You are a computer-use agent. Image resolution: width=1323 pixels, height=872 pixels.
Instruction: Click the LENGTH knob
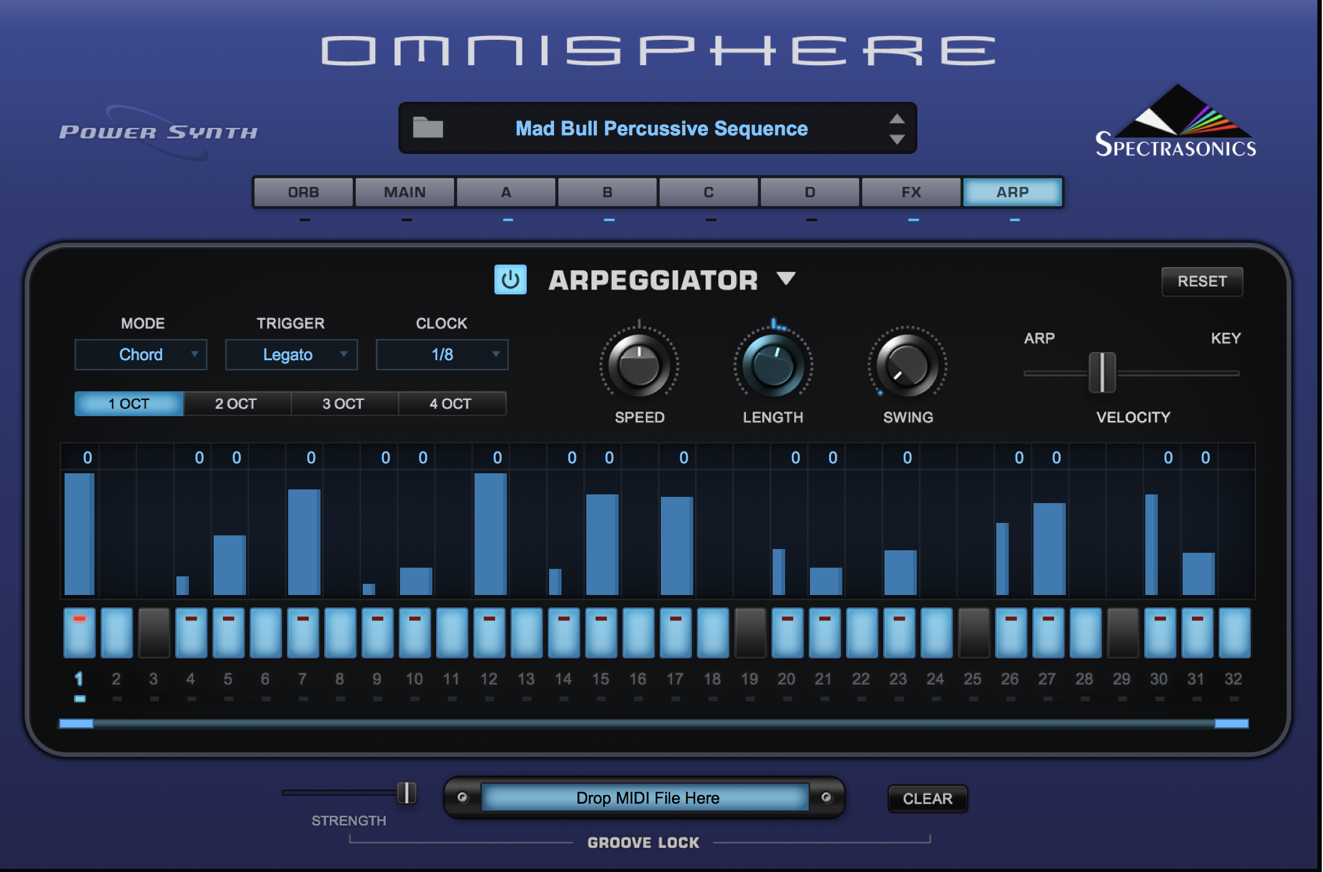tap(773, 365)
